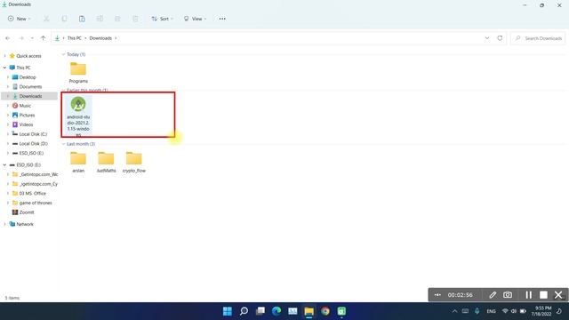Close the recorder toolbar
The width and height of the screenshot is (569, 320).
pyautogui.click(x=558, y=295)
